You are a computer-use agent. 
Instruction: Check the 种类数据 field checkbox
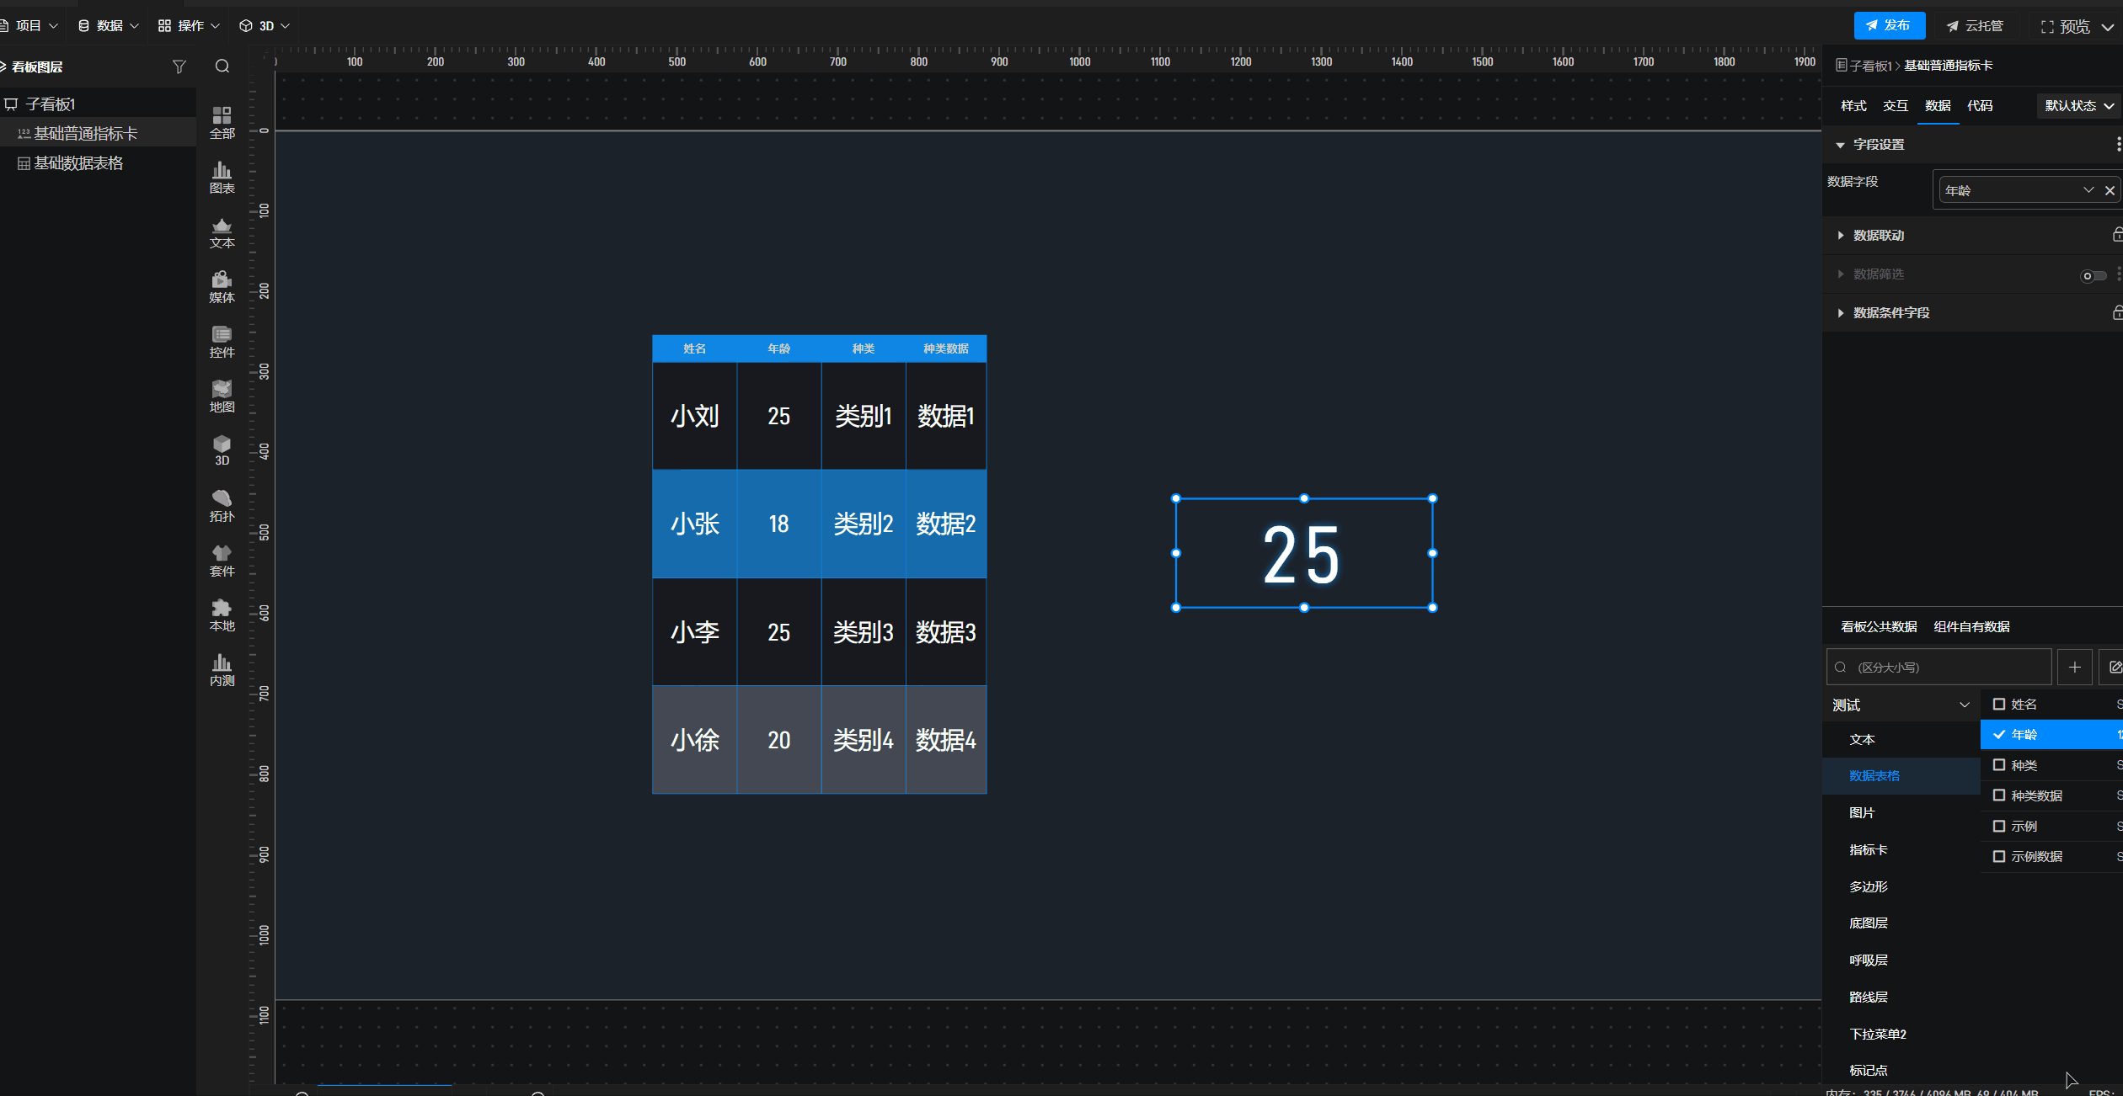coord(1998,795)
